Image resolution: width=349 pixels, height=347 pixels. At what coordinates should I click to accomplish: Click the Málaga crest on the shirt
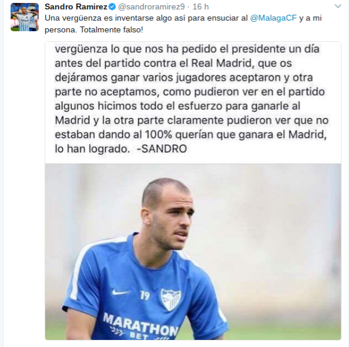pos(171,299)
